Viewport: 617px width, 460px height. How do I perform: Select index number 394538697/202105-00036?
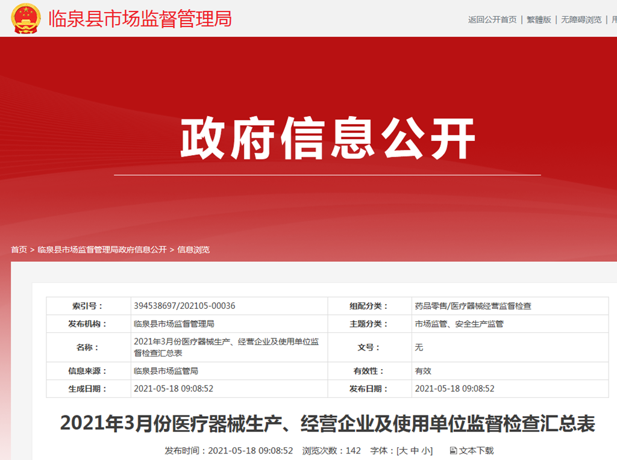(x=184, y=306)
